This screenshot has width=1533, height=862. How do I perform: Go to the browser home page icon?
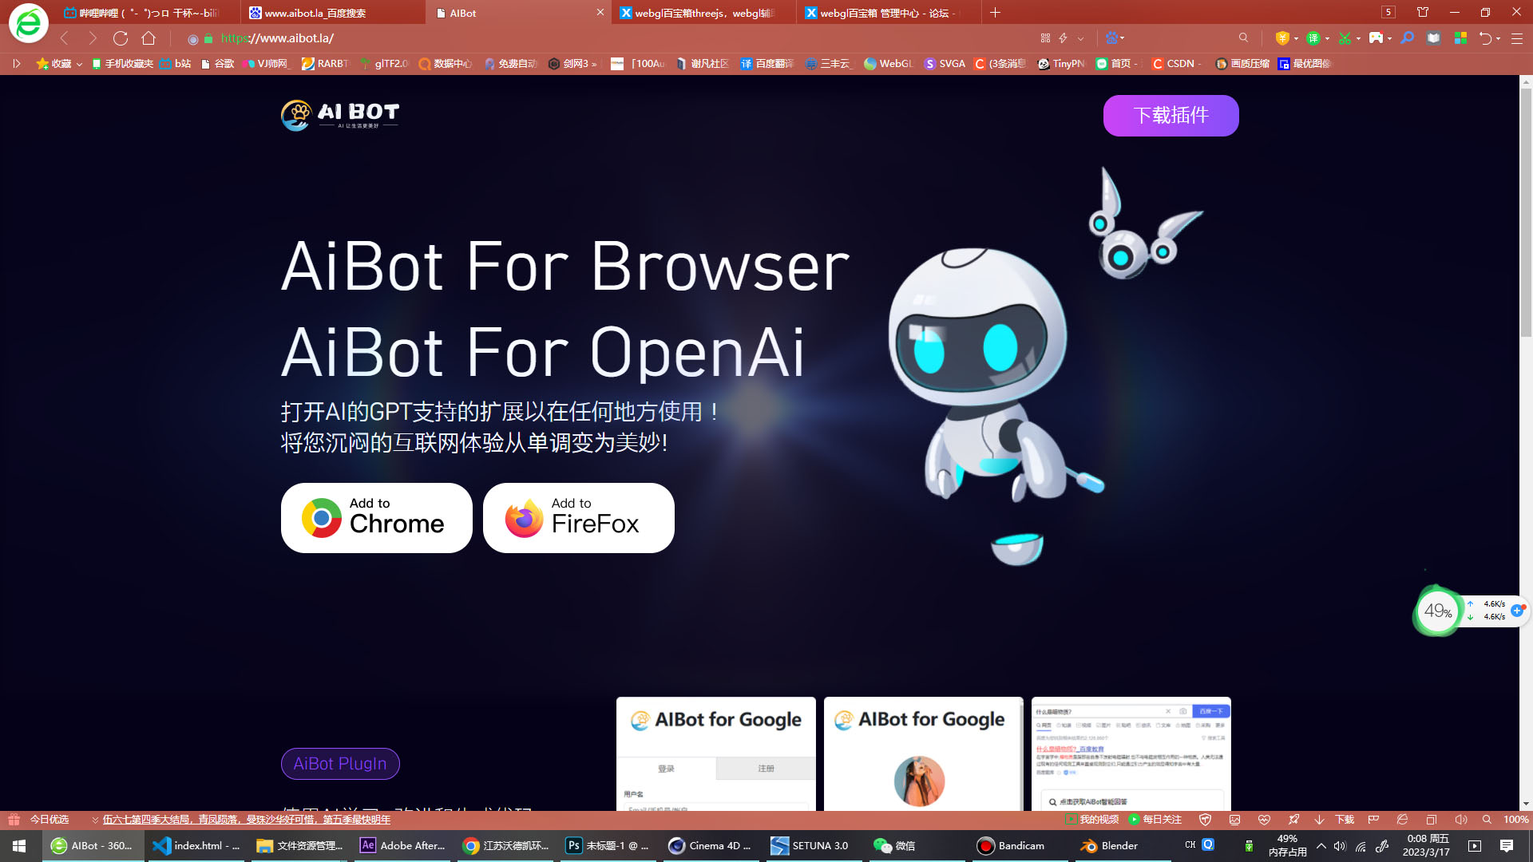pos(149,38)
